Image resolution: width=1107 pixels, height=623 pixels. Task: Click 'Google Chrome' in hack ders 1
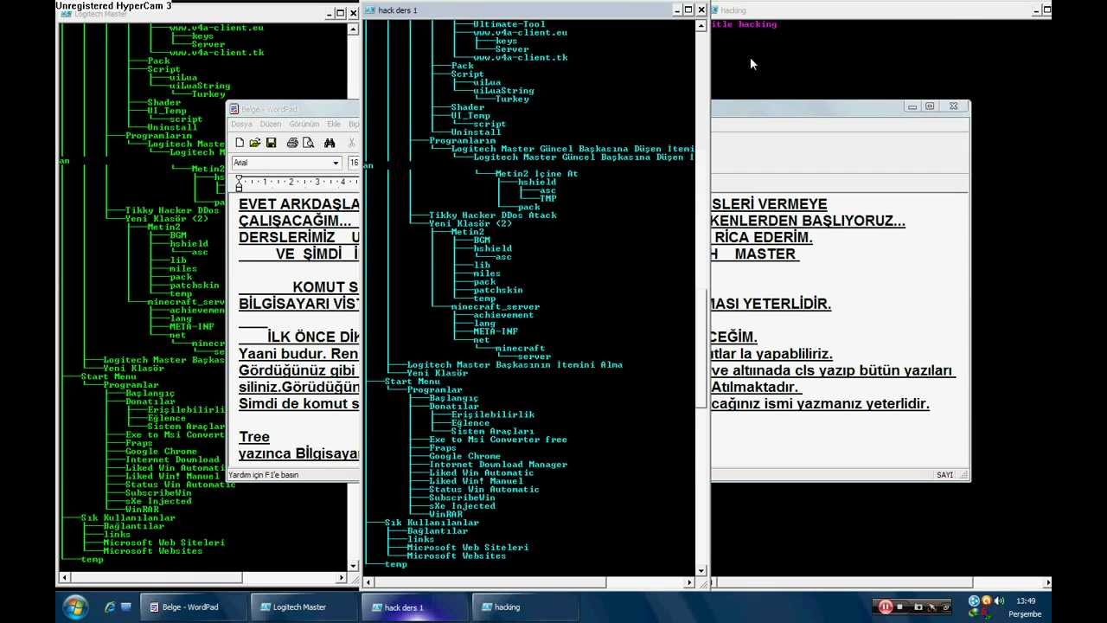(464, 456)
